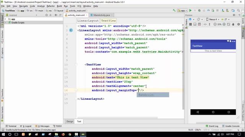Show Design view icon in Preview toolbar
245x137 pixels.
tap(190, 24)
